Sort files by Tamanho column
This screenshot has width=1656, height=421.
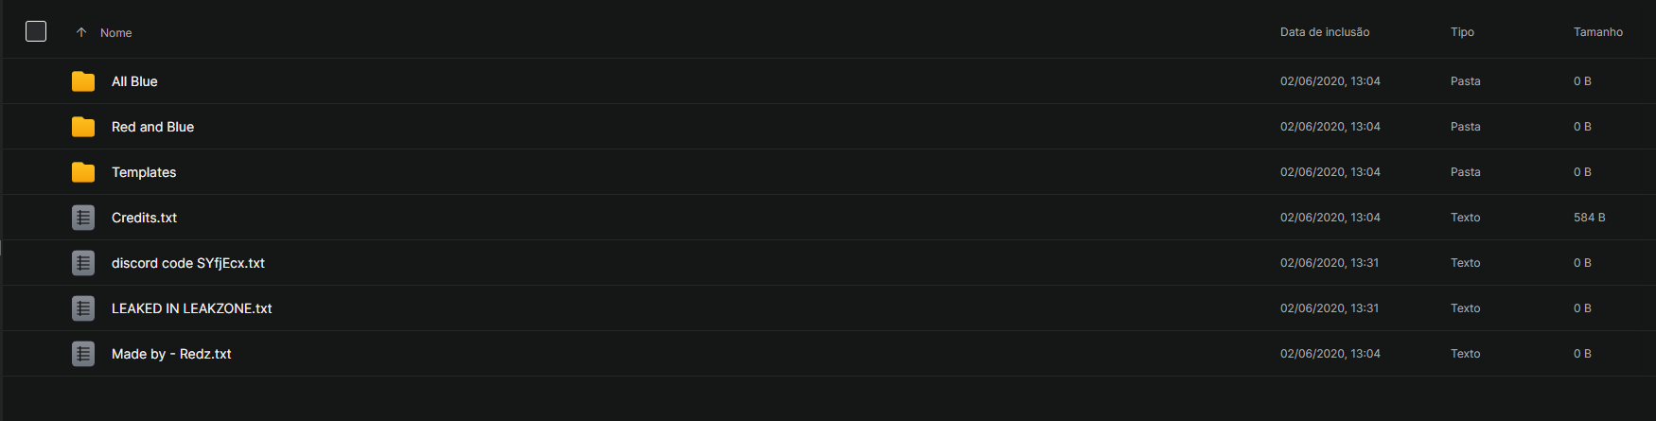pos(1598,32)
